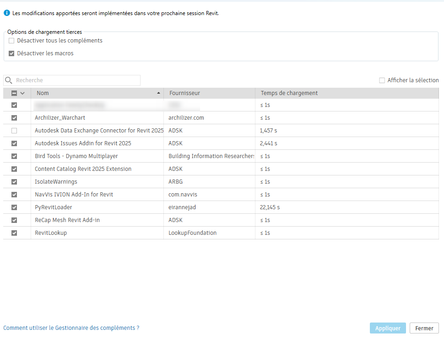Sort by Fournisseur column header
444x344 pixels.
pyautogui.click(x=184, y=93)
